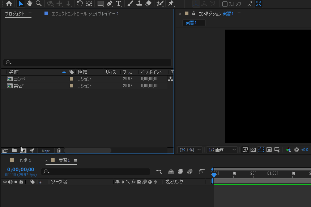Select the Brush tool
The height and width of the screenshot is (207, 311).
pyautogui.click(x=130, y=3)
